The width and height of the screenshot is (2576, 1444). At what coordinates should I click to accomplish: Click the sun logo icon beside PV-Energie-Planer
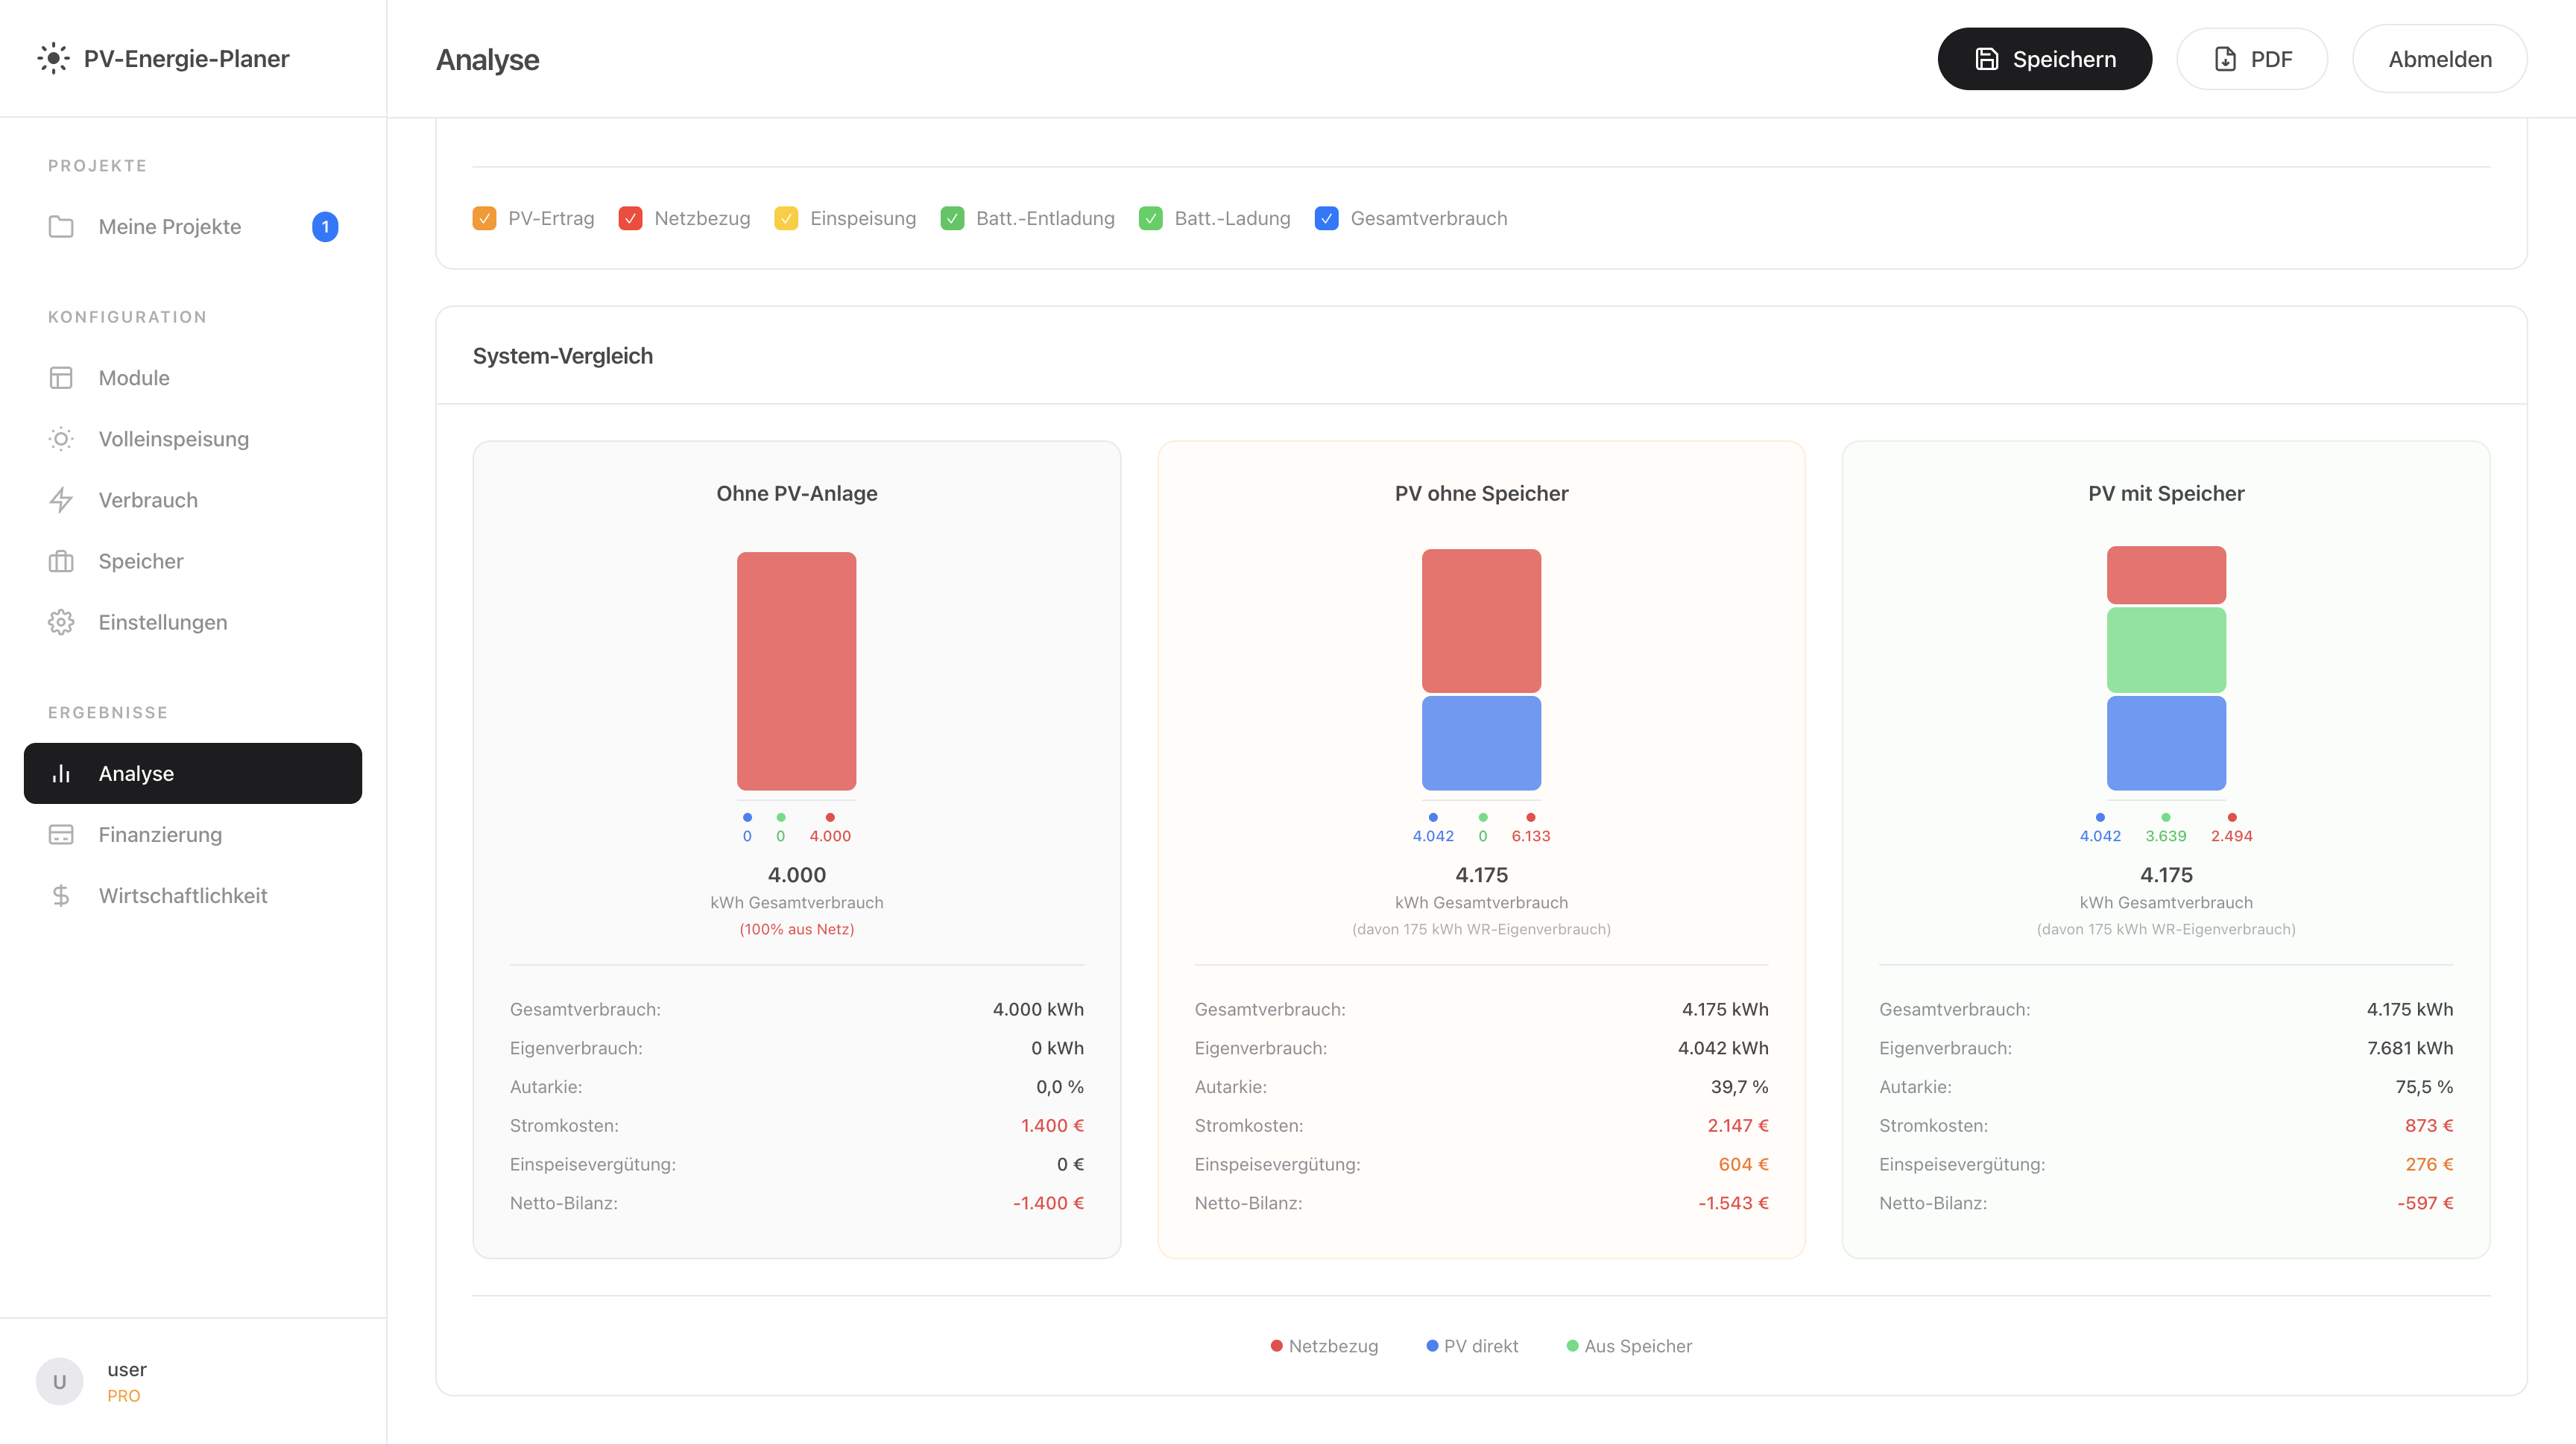53,58
